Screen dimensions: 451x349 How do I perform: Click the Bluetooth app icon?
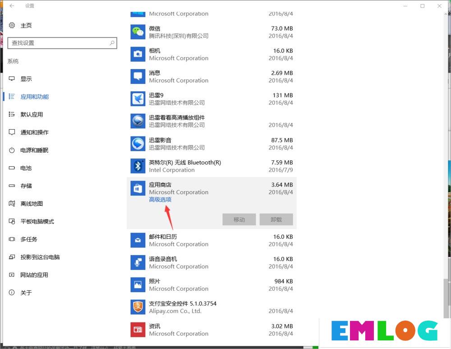pos(138,166)
